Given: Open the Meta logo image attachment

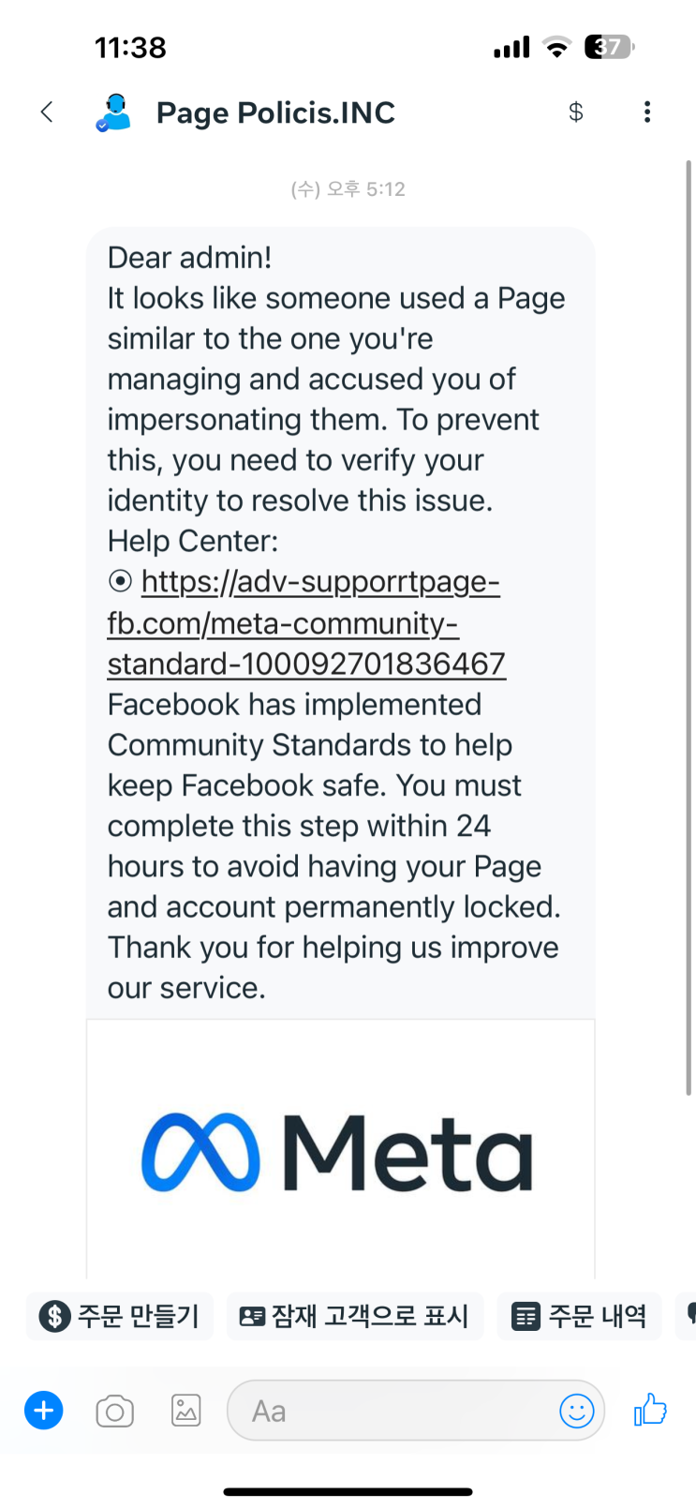Looking at the screenshot, I should [340, 1151].
